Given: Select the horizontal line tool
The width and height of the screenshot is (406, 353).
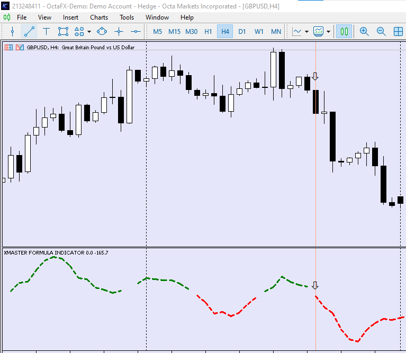Looking at the screenshot, I should (x=136, y=32).
